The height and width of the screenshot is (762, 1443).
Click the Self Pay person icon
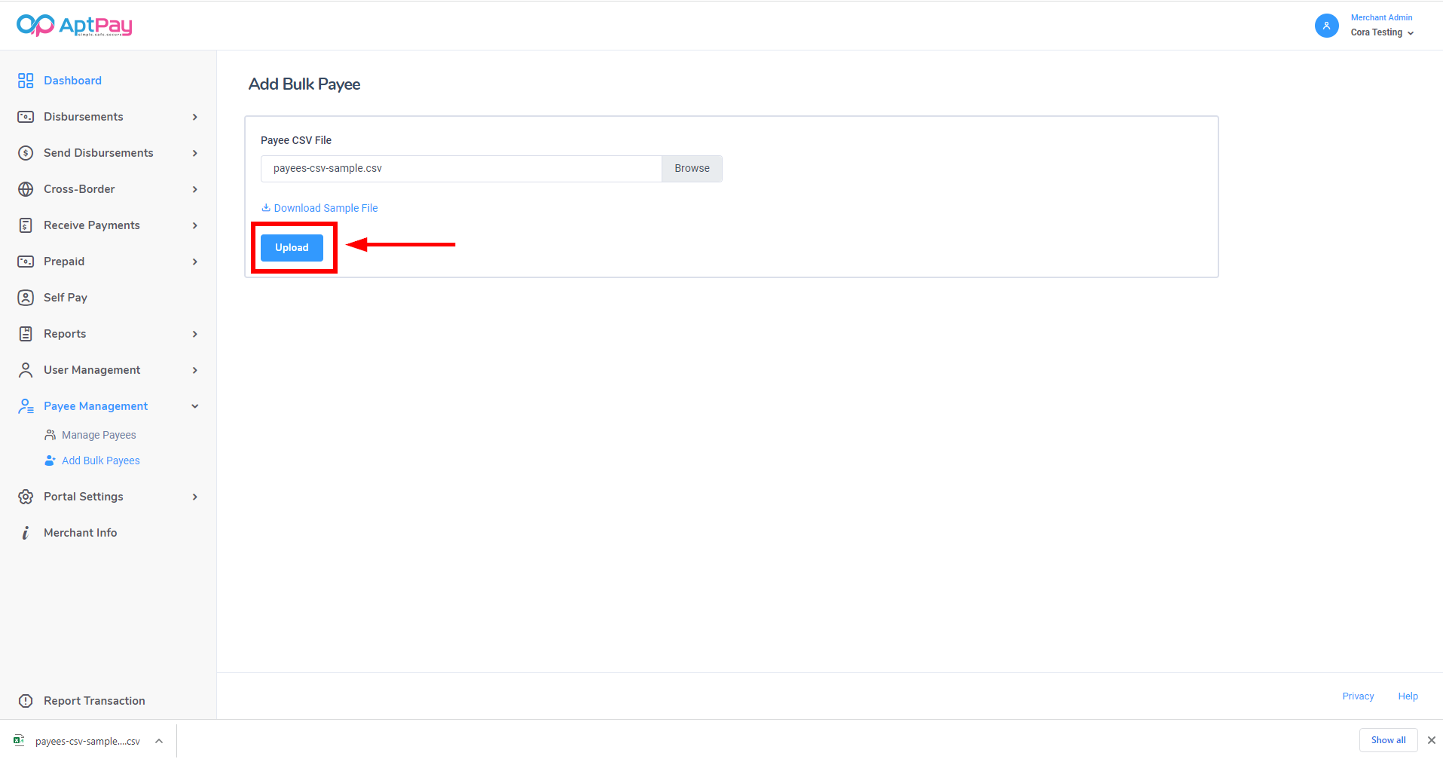[x=26, y=298]
